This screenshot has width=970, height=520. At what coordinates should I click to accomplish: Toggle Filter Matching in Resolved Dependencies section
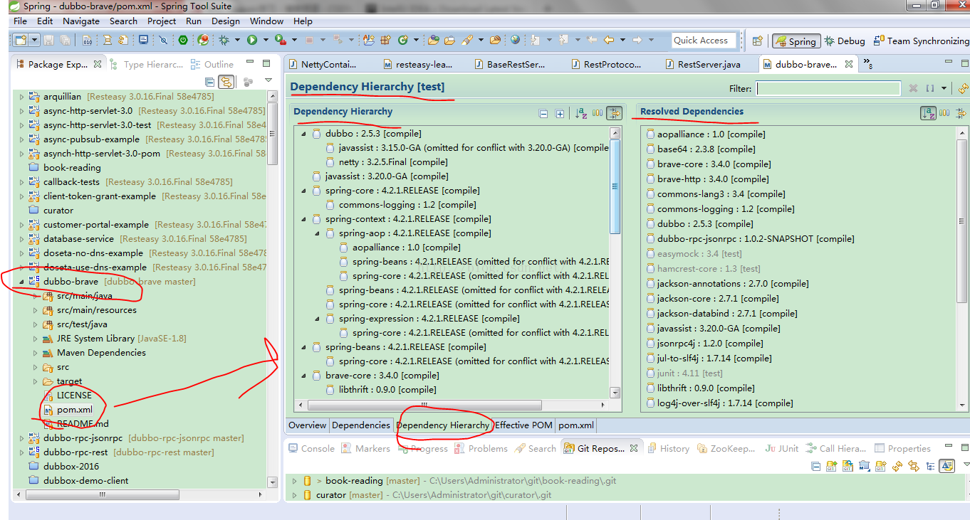[x=961, y=112]
